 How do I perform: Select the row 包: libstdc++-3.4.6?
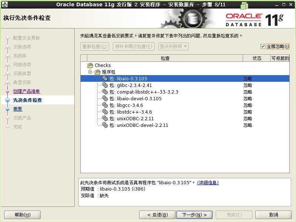point(185,112)
